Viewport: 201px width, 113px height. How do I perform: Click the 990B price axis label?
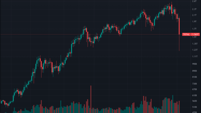click(x=194, y=64)
